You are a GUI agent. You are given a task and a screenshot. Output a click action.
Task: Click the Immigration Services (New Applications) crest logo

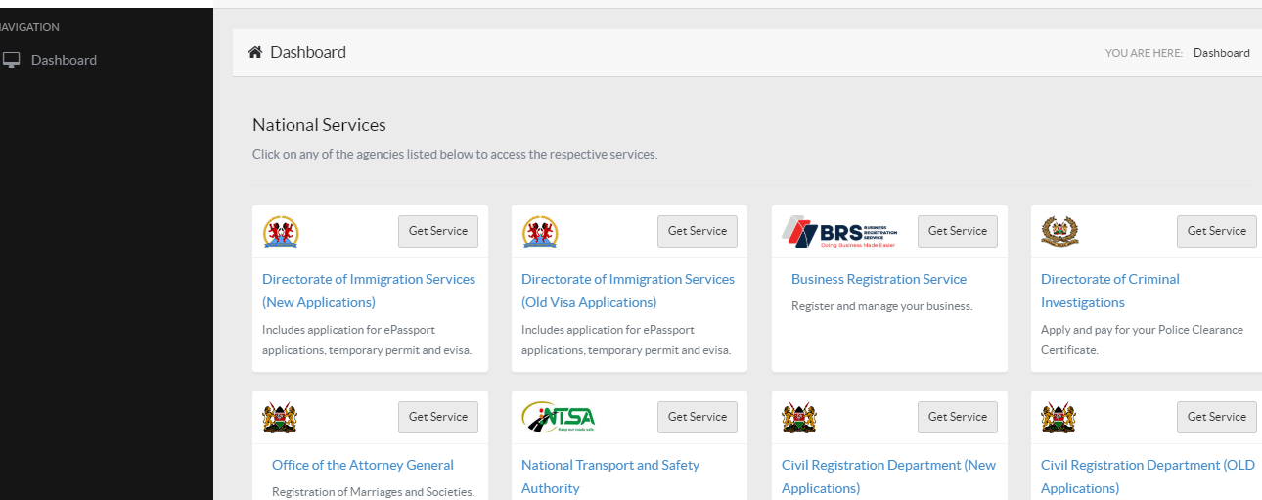[x=281, y=232]
